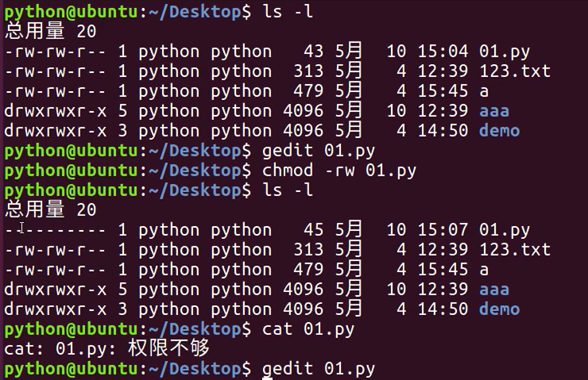Click the time '15:45' in the second listing
Viewport: 588px width, 380px height.
click(x=443, y=270)
